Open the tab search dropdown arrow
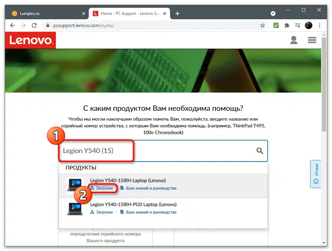 [273, 14]
